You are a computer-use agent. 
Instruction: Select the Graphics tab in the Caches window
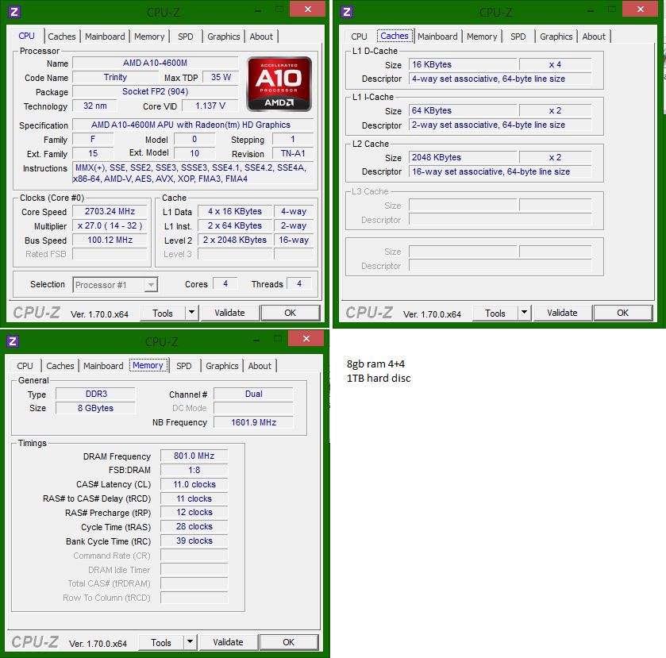556,37
